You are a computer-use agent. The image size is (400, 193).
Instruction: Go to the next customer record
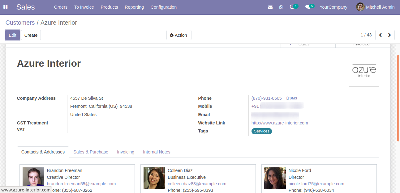click(390, 35)
